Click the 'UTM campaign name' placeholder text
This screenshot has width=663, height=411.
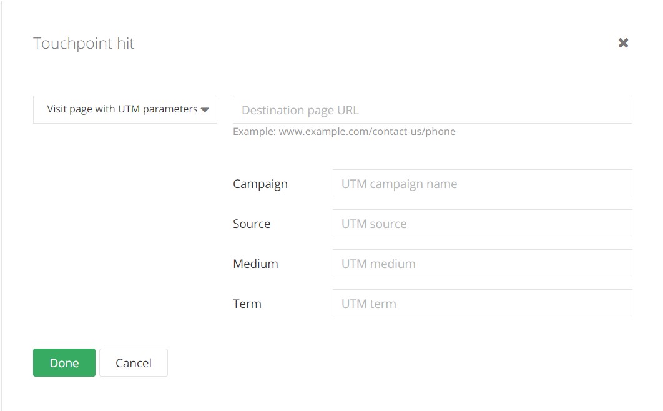pos(399,184)
